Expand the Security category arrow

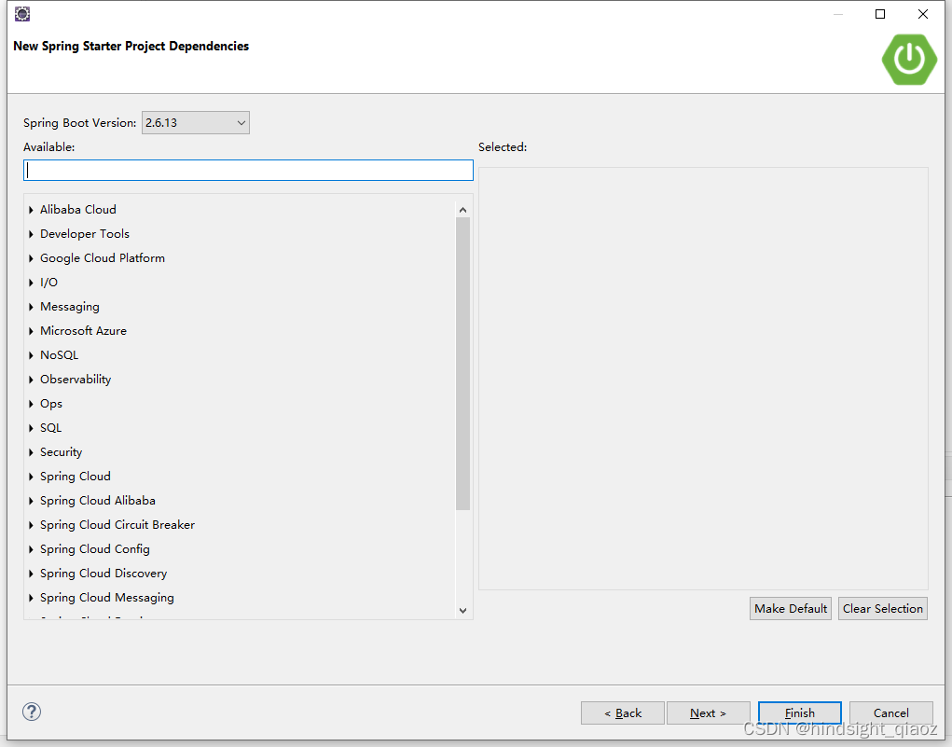(31, 452)
